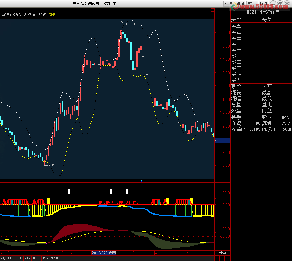The height and width of the screenshot is (261, 292).
Task: Click the 流通 value 1.79亿 in the side panel
Action: coord(284,123)
